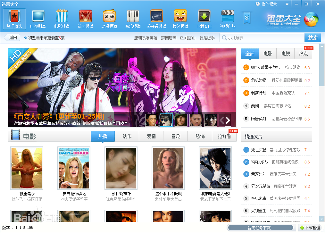Select the 热播 movie tab

tap(103, 136)
